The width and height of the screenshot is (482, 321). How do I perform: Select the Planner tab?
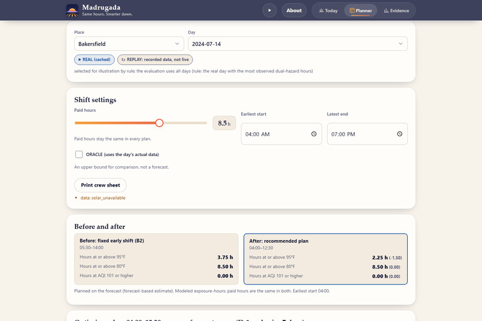(x=361, y=11)
